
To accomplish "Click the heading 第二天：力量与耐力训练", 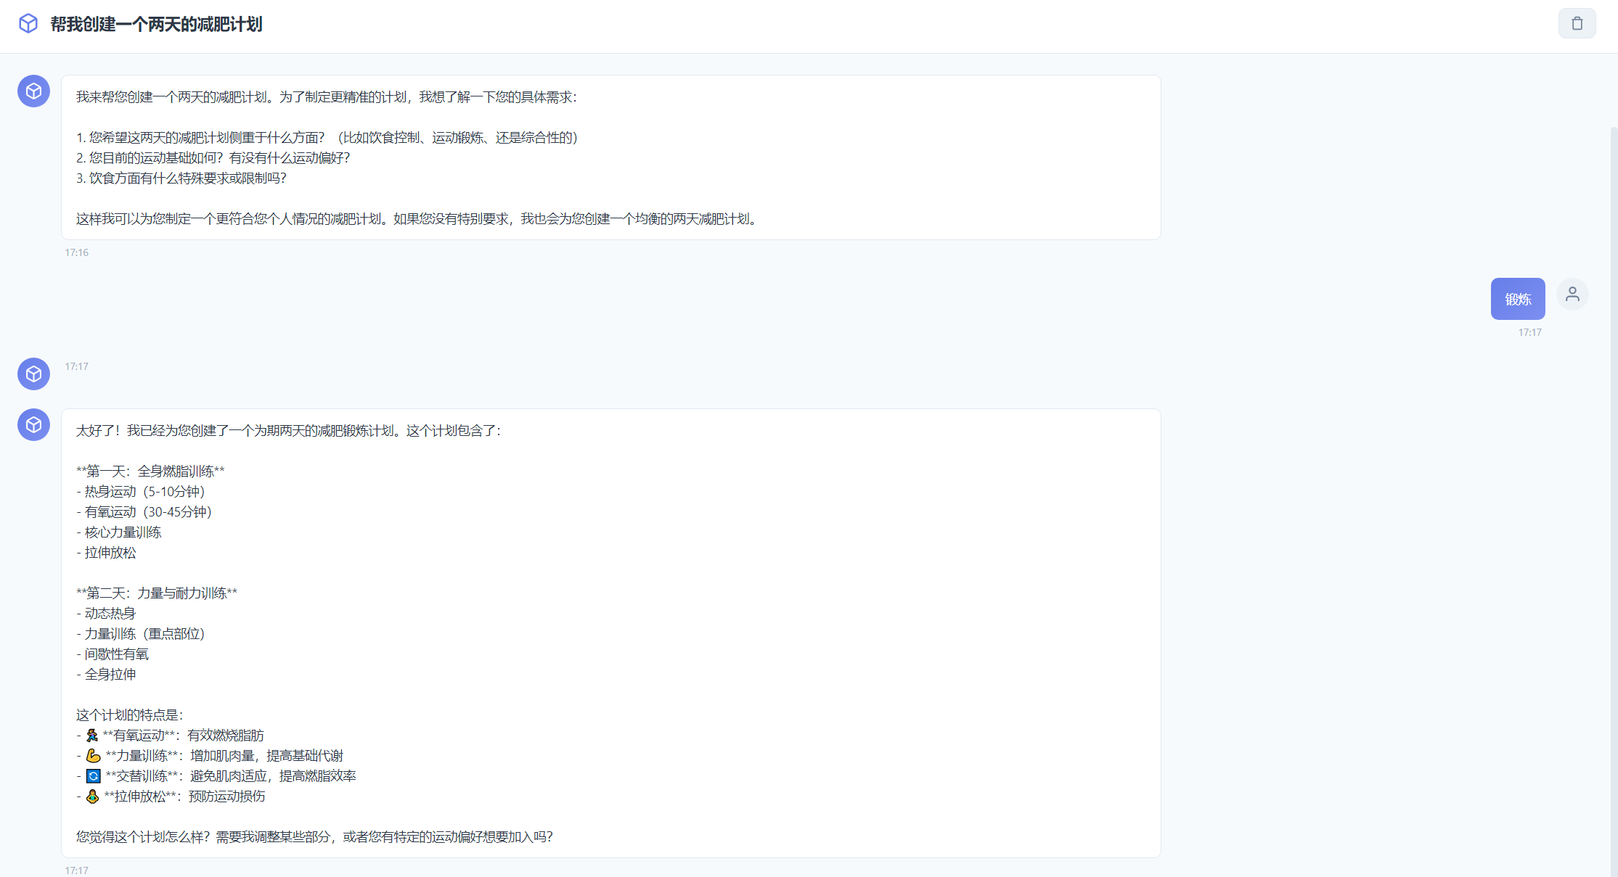I will 157,593.
